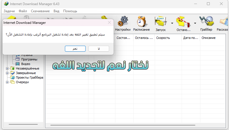Click the لا (No) dialog button
Viewport: 229px width, 130px height.
[99, 49]
